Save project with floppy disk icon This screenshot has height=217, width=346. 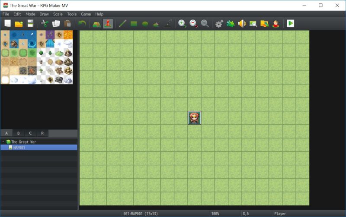(30, 23)
